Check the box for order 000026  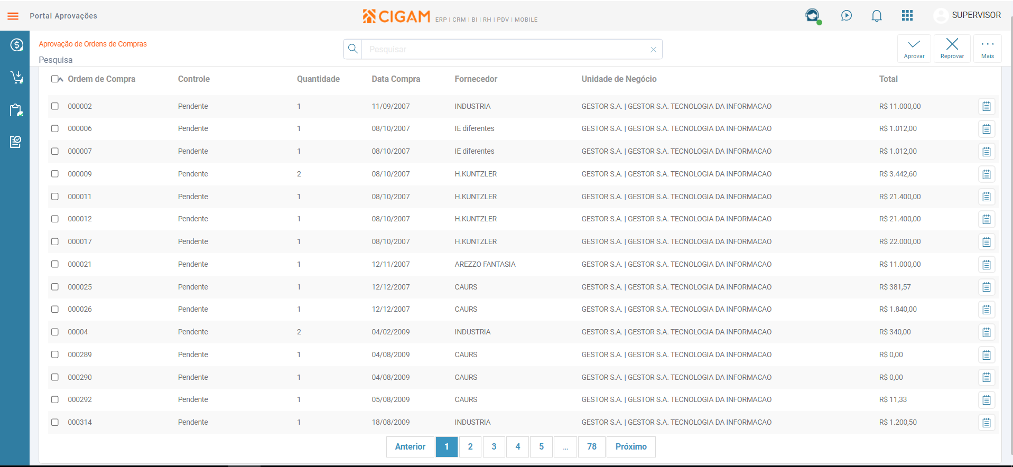(x=55, y=309)
